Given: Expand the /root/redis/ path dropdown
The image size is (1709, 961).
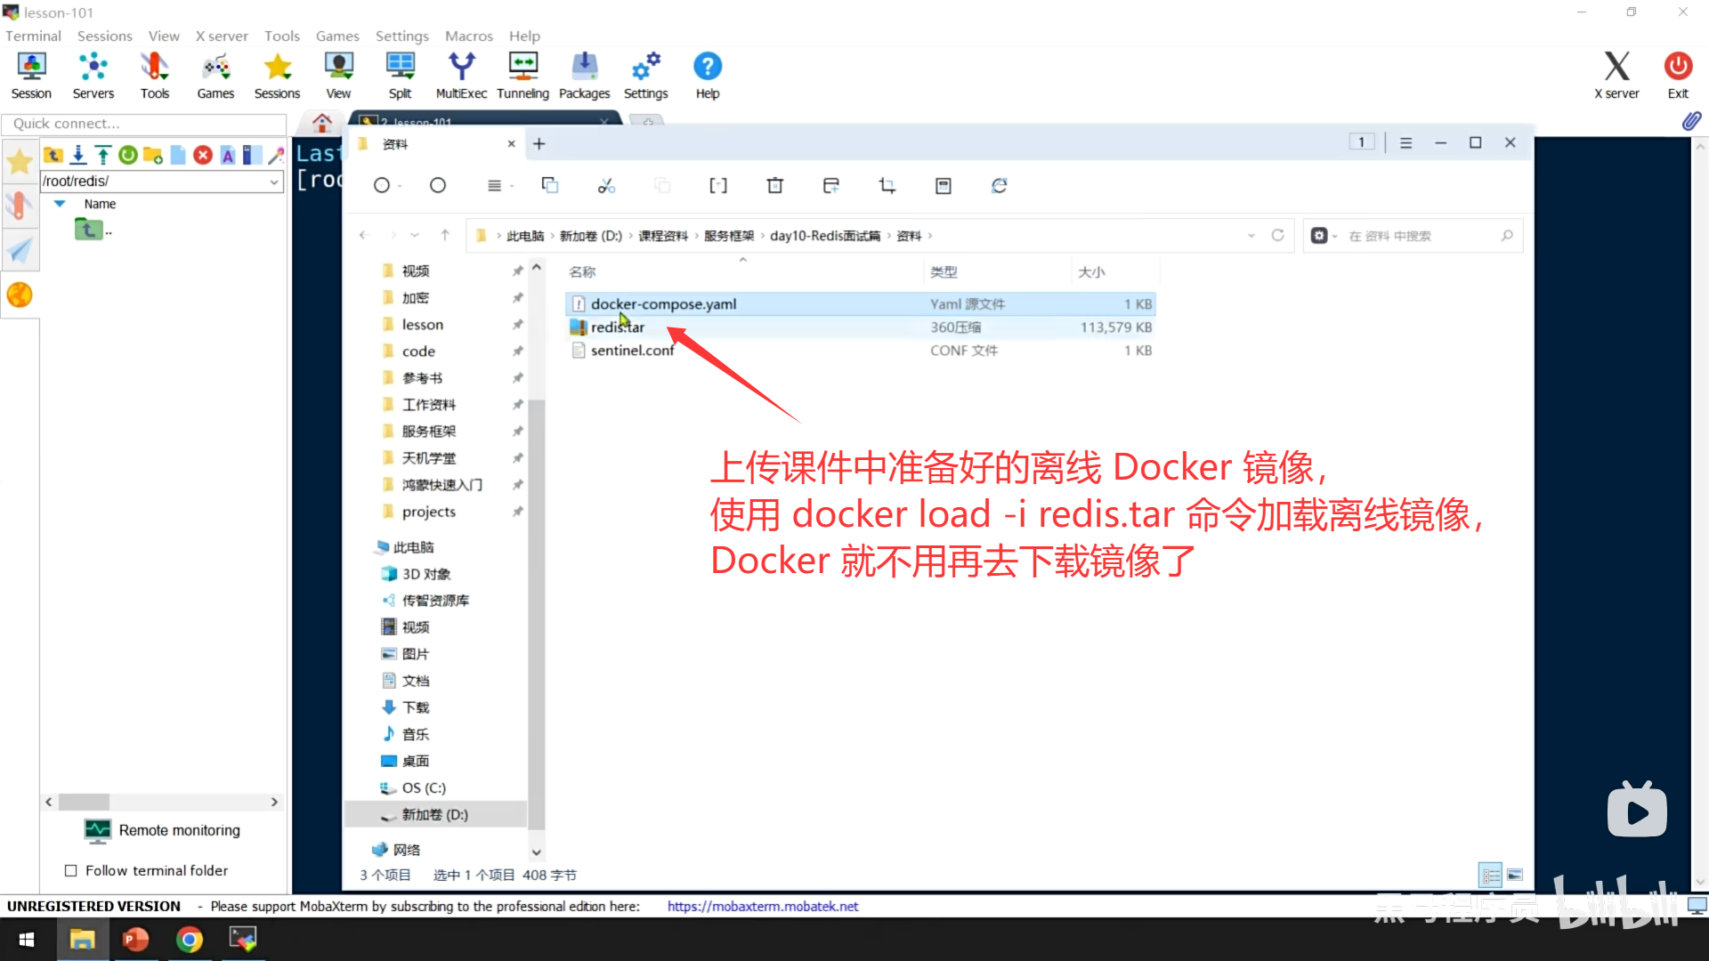Looking at the screenshot, I should (x=274, y=182).
